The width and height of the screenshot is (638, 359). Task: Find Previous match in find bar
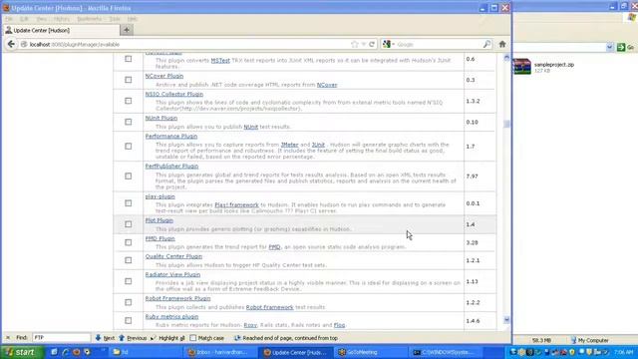tap(133, 338)
